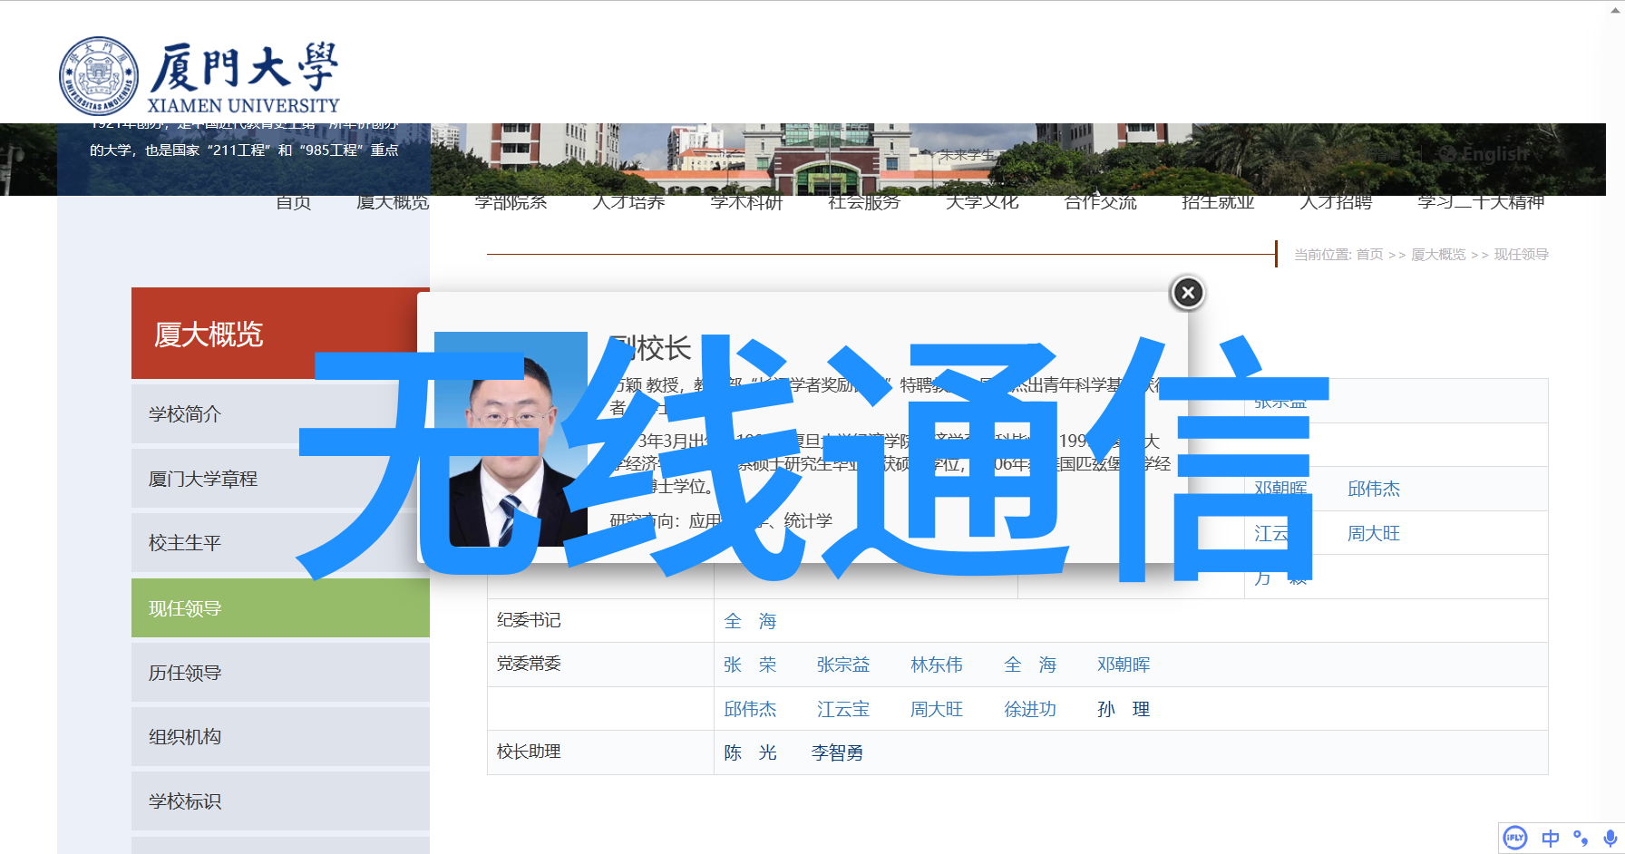The image size is (1625, 854).
Task: Open the 孙理 profile link
Action: coord(1124,709)
